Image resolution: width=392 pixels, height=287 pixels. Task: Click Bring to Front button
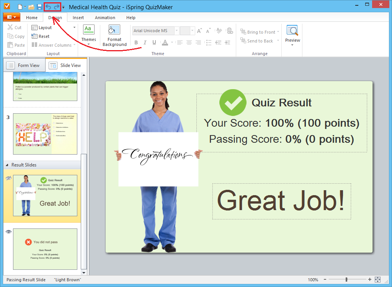[260, 32]
